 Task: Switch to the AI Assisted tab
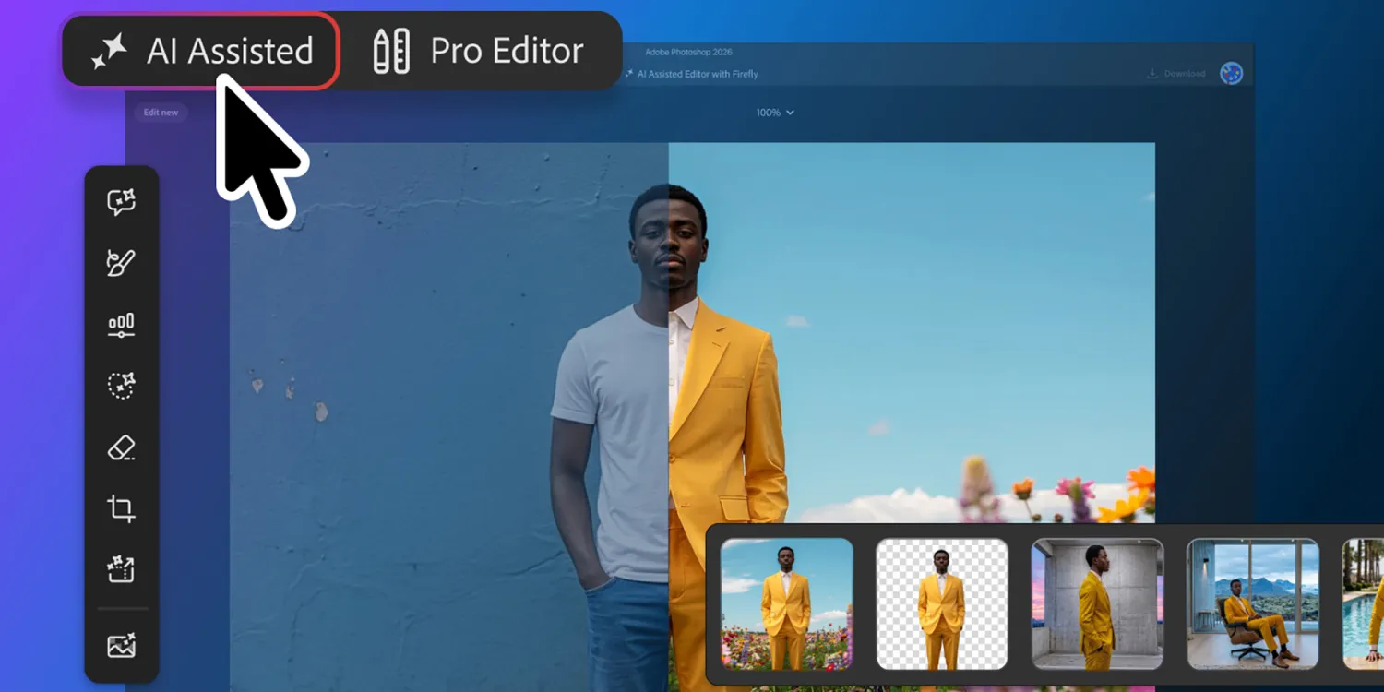(x=201, y=51)
